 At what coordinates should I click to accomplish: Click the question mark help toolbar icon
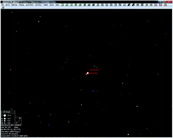(x=165, y=5)
